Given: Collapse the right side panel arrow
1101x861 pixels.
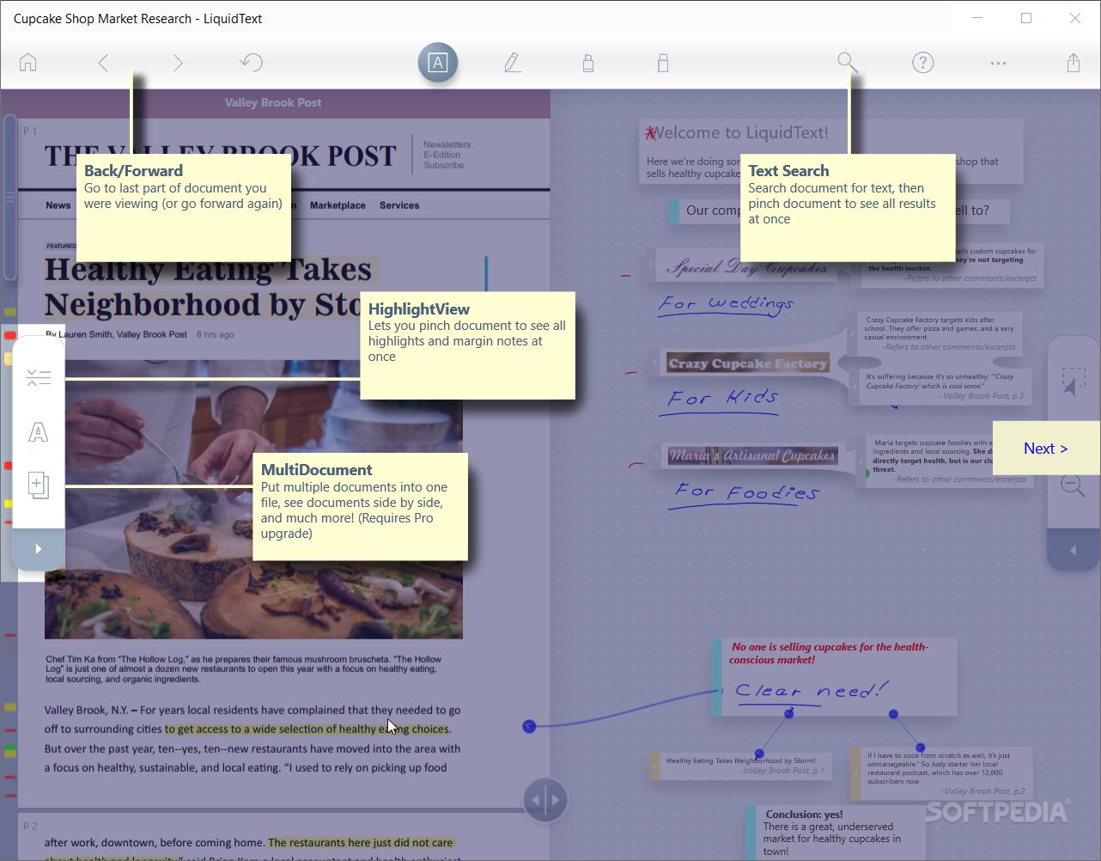Looking at the screenshot, I should click(x=1073, y=550).
